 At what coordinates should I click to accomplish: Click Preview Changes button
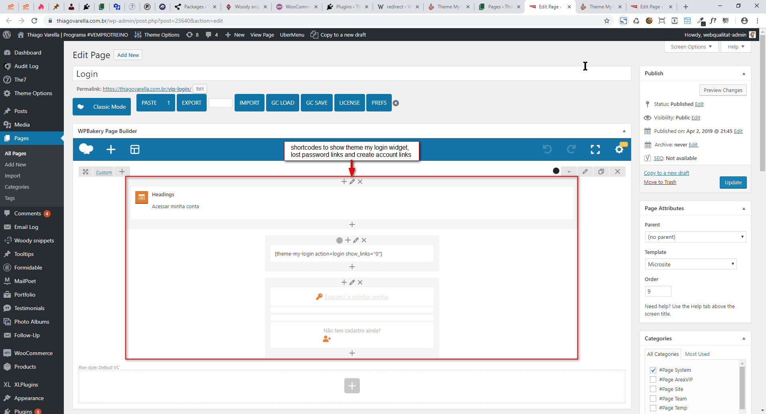723,90
